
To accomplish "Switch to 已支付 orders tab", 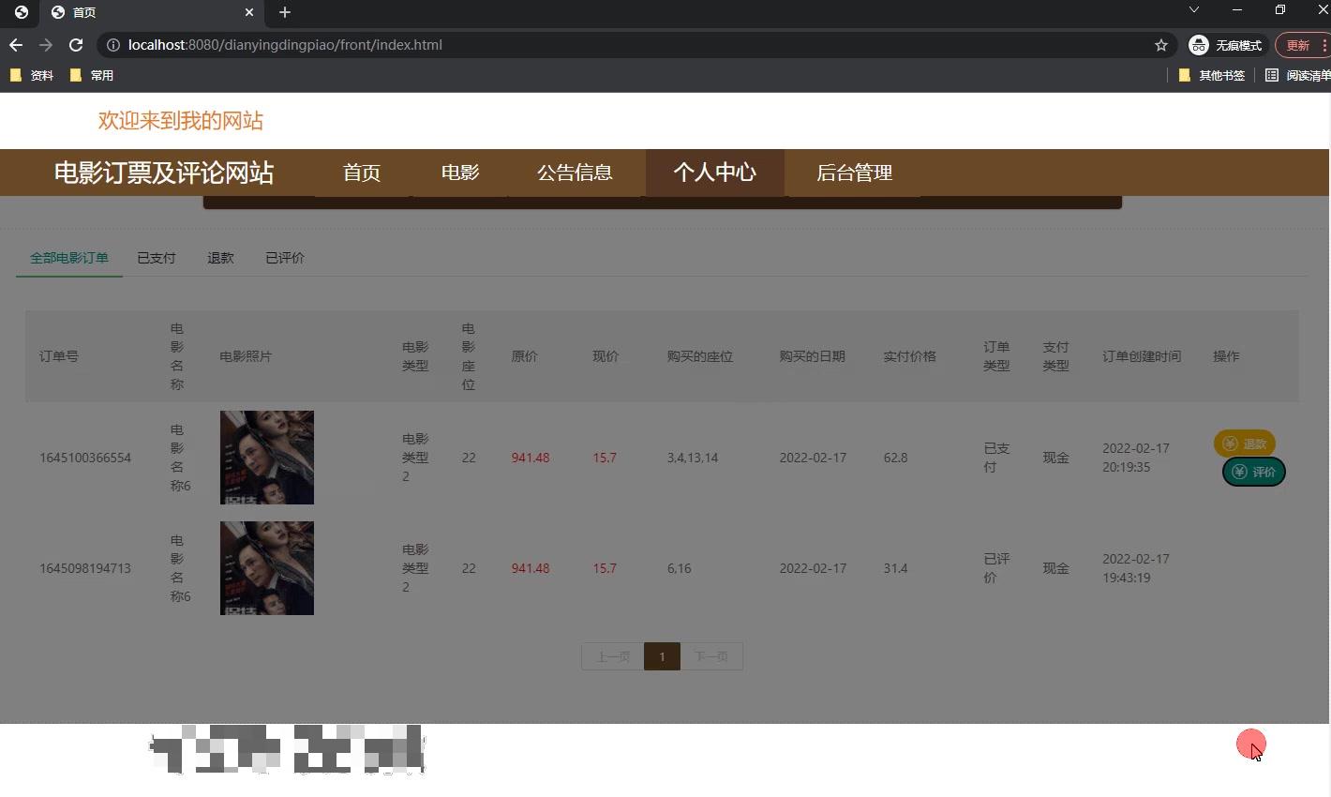I will [x=157, y=258].
